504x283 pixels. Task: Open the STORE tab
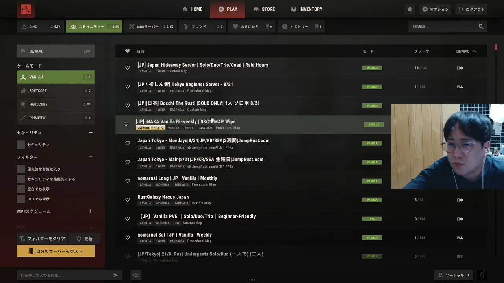click(x=264, y=9)
